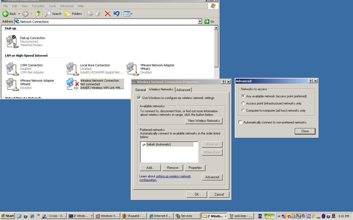Open the Help menu
The image size is (353, 220).
click(81, 6)
